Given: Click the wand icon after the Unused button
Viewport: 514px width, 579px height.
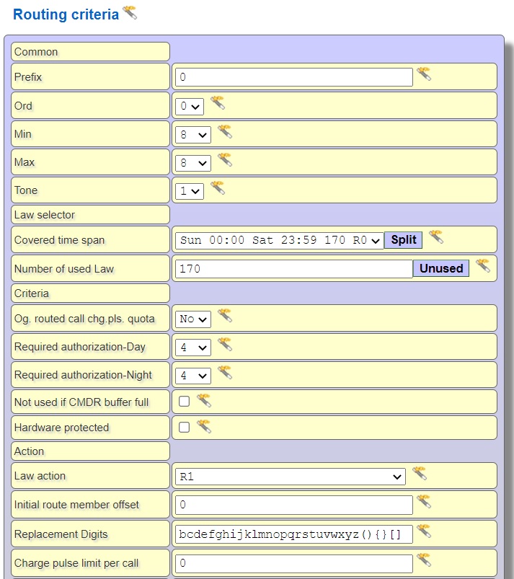Looking at the screenshot, I should point(482,266).
